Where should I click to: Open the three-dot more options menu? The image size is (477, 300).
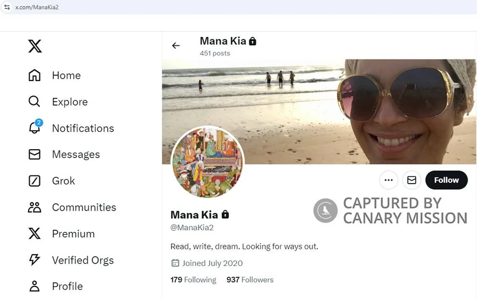click(389, 180)
